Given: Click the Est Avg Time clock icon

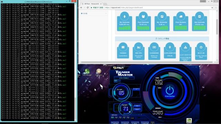Looking at the screenshot, I should pos(201,47).
